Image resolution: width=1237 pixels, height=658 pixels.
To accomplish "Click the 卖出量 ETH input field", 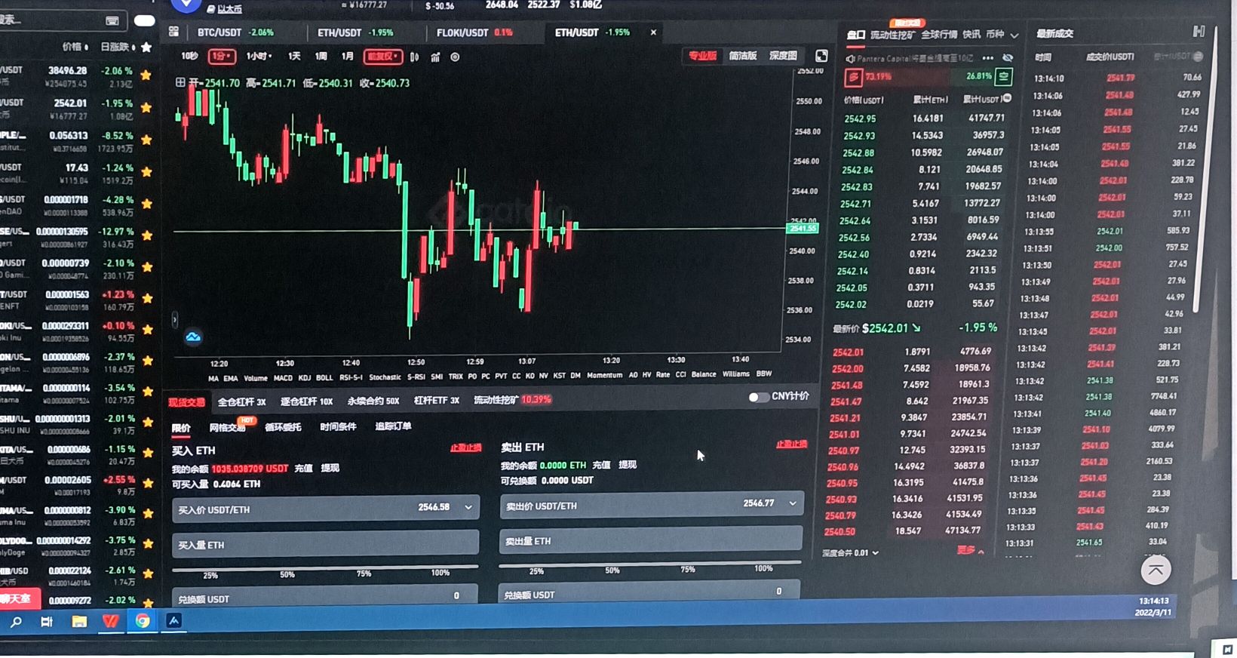I will click(x=651, y=540).
